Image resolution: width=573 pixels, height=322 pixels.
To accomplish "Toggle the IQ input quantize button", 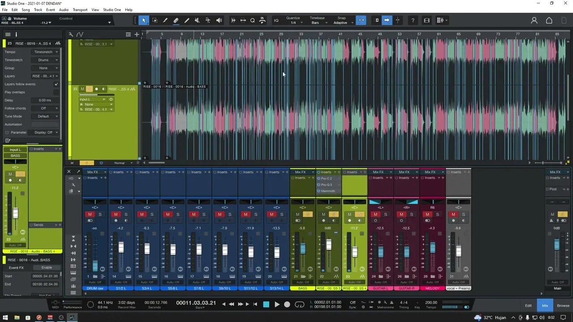I will (x=276, y=20).
